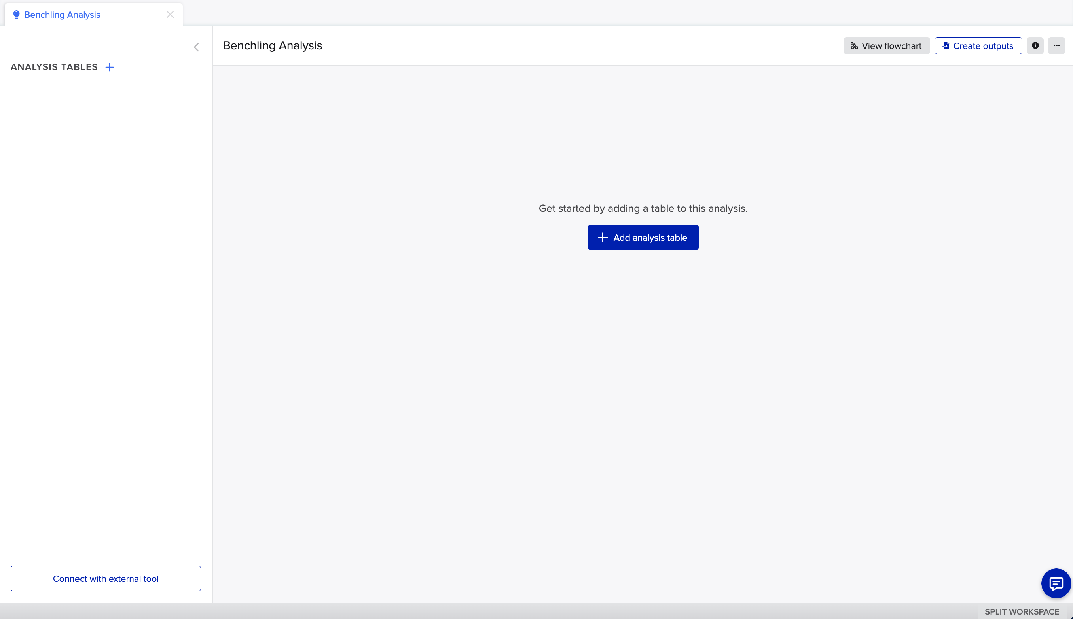The height and width of the screenshot is (619, 1073).
Task: Open the View flowchart view
Action: pos(886,46)
